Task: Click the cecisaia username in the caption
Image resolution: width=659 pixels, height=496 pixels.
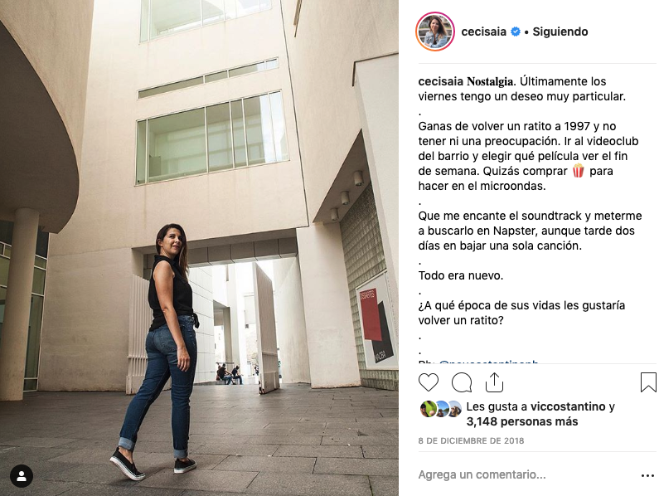Action: coord(440,81)
